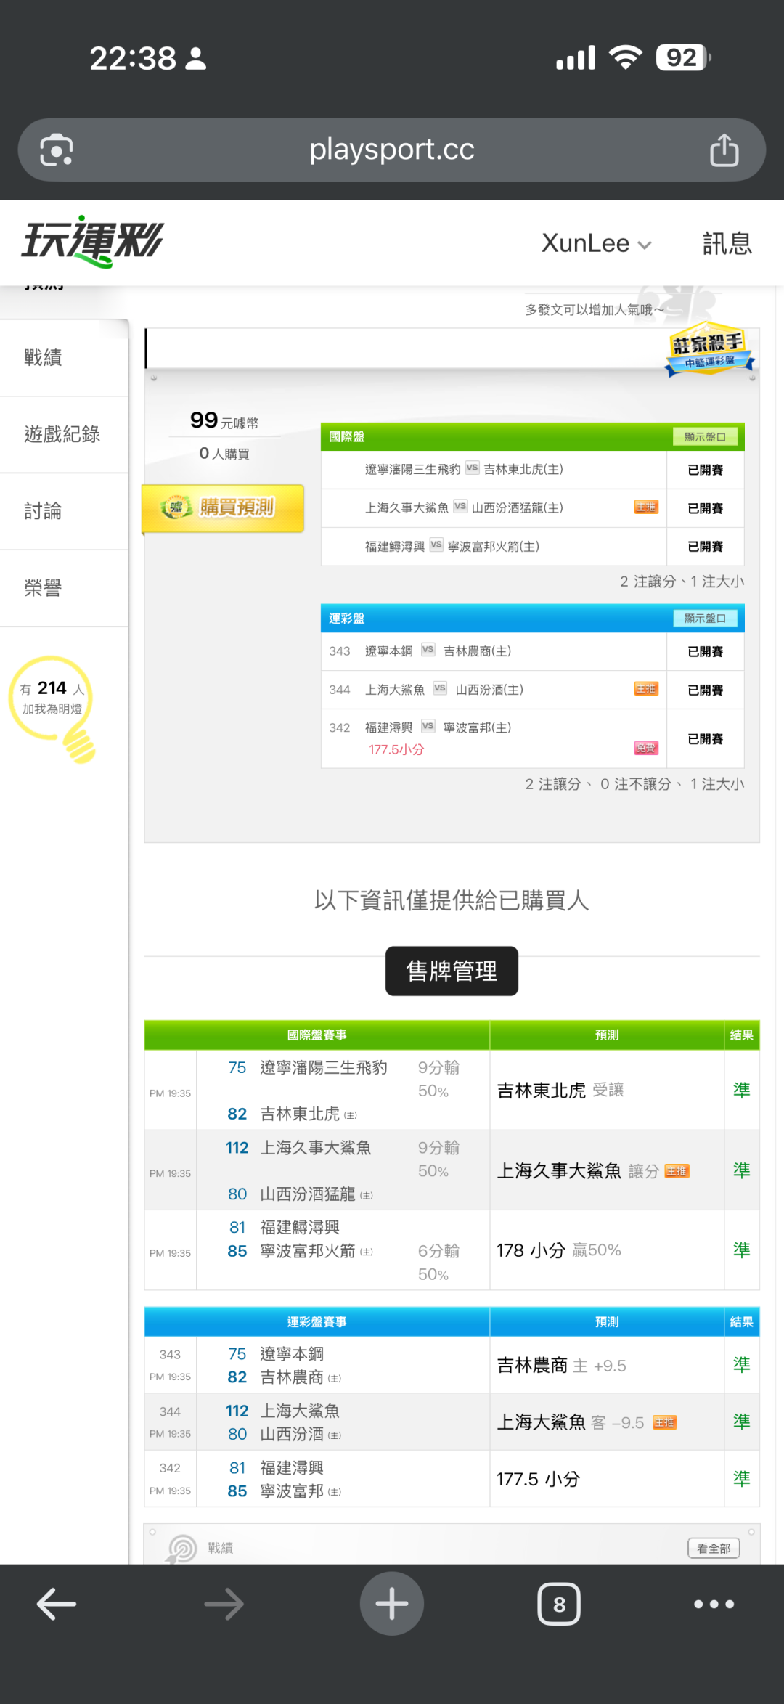Screen dimensions: 784x1704
Task: Toggle 顯示盤口 in 國際盤 header
Action: click(x=704, y=437)
